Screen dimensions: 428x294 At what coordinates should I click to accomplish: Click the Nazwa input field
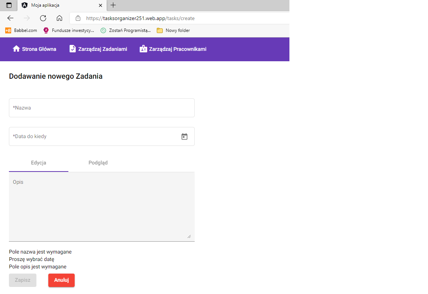pyautogui.click(x=101, y=108)
